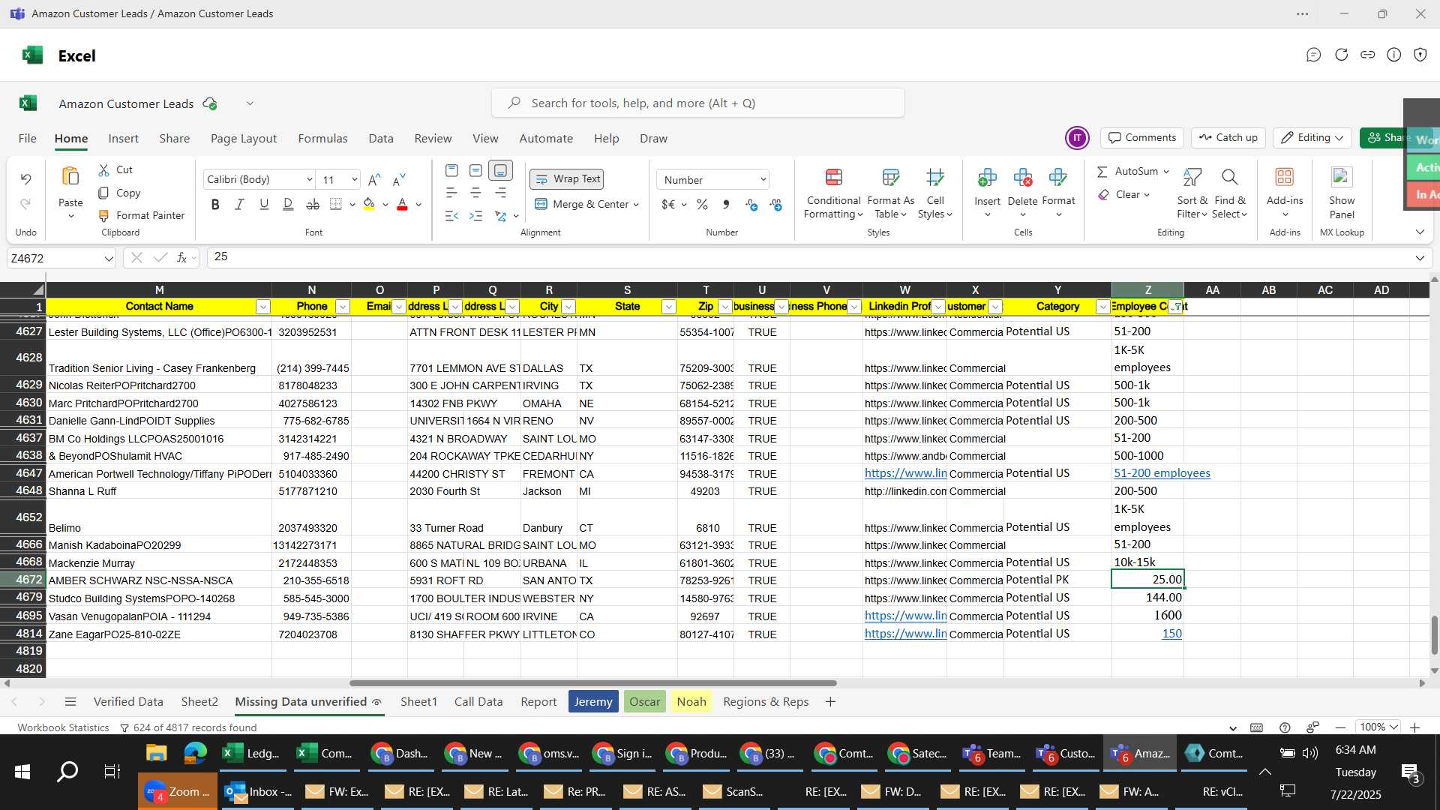Open Show Panel MX Lookup icon
The width and height of the screenshot is (1440, 810).
[x=1342, y=178]
